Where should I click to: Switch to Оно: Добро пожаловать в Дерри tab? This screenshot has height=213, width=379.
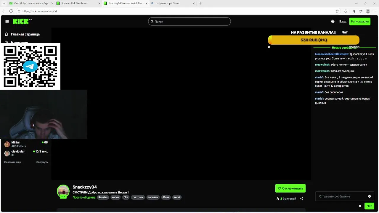(31, 3)
